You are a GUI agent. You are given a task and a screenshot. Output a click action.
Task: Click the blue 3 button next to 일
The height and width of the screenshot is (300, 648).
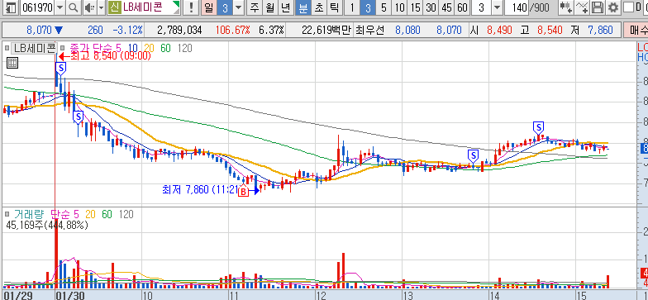[x=225, y=7]
